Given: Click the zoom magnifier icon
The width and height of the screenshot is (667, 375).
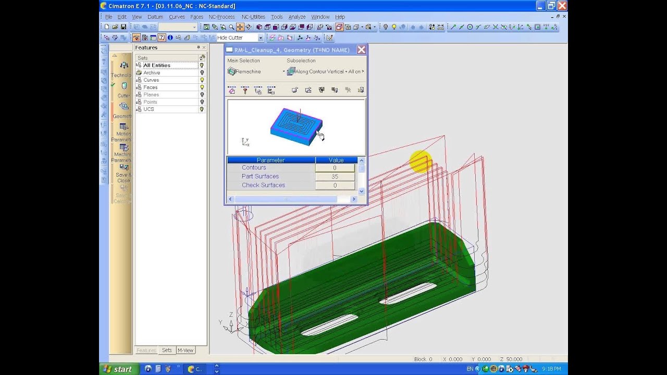Looking at the screenshot, I should click(x=231, y=27).
